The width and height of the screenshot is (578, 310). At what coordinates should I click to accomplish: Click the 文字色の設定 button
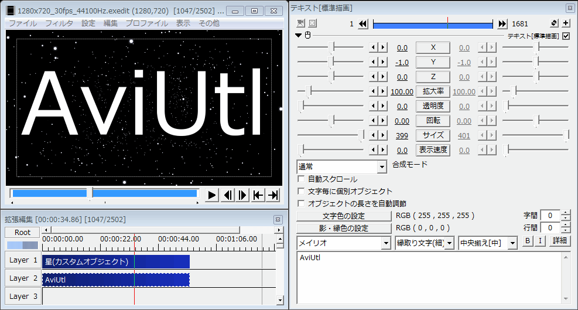click(344, 216)
